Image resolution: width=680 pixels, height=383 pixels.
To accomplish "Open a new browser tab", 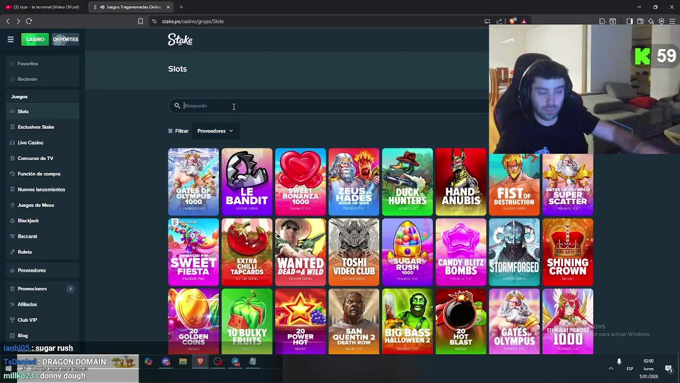I will 181,7.
